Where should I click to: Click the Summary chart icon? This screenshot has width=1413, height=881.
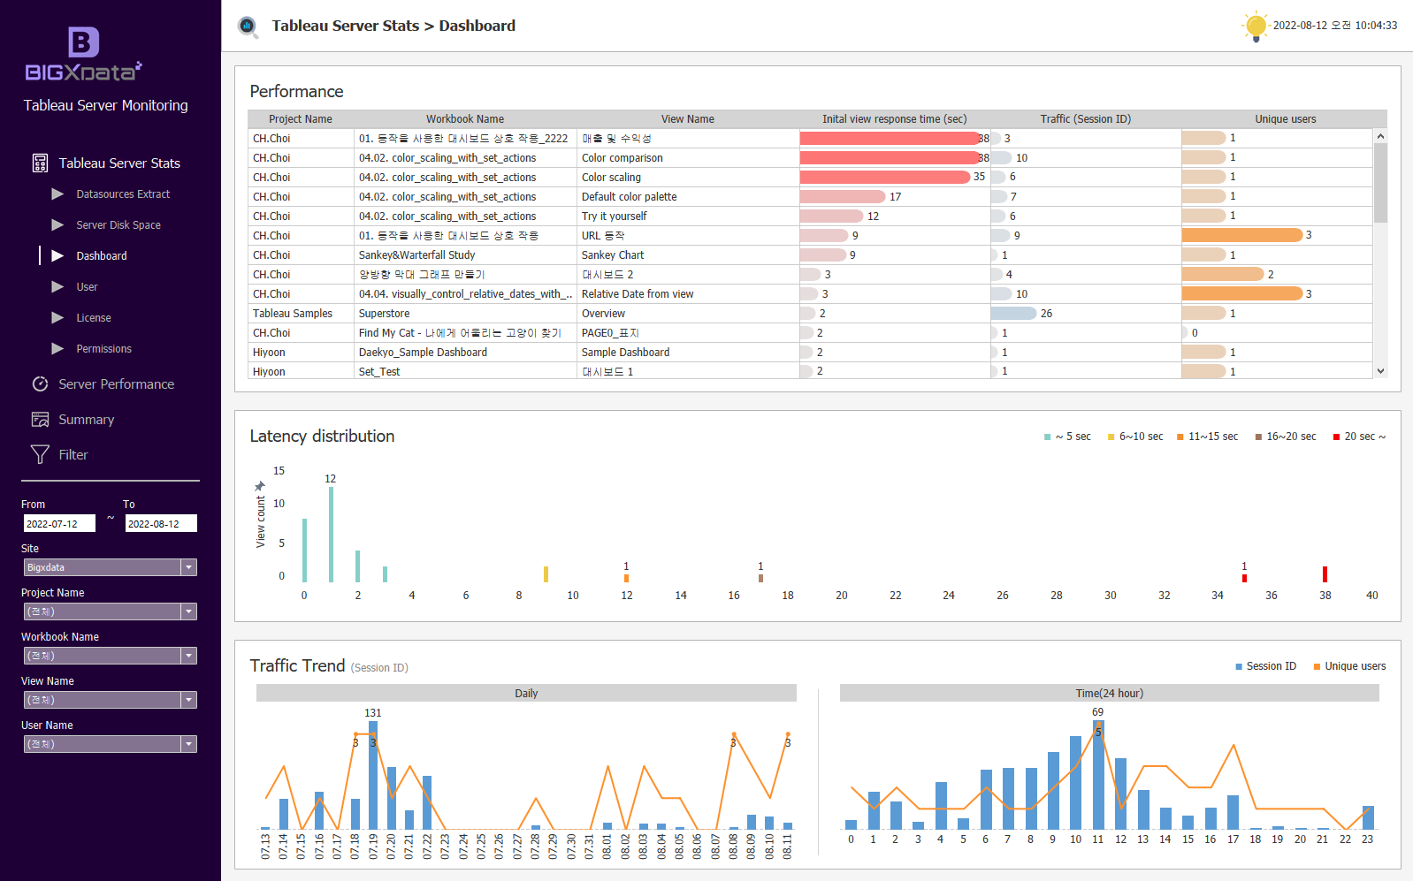tap(40, 419)
